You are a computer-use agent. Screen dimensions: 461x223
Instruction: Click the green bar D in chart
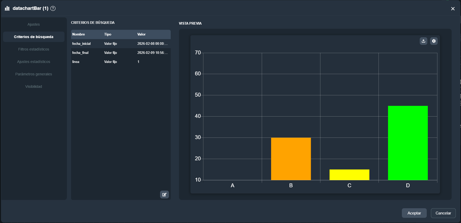[408, 143]
